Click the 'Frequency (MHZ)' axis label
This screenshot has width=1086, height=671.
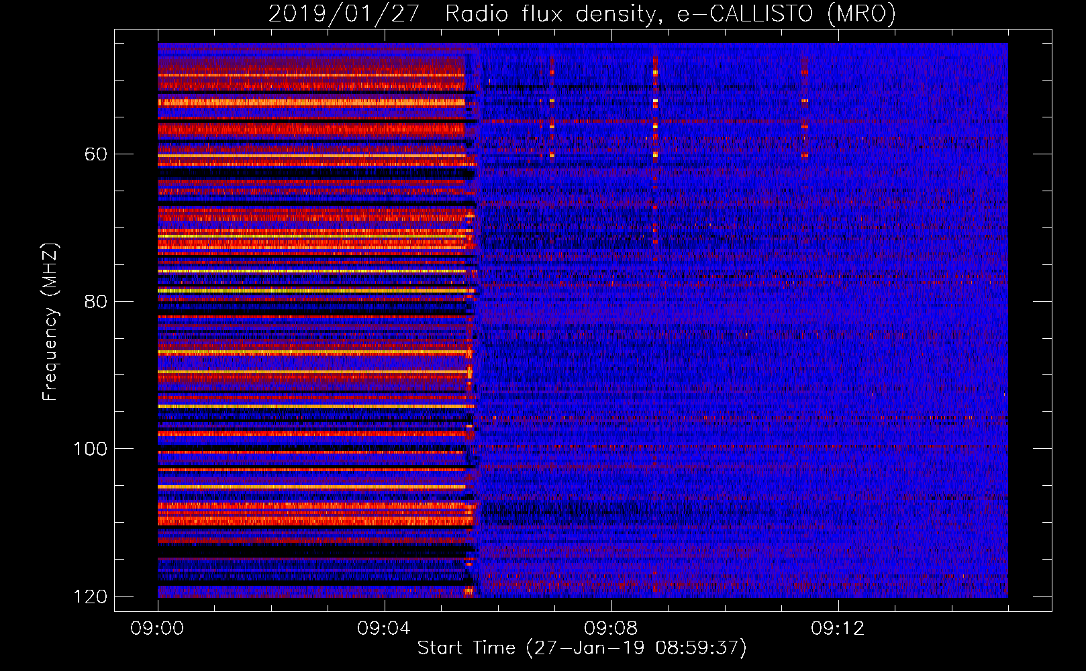50,321
